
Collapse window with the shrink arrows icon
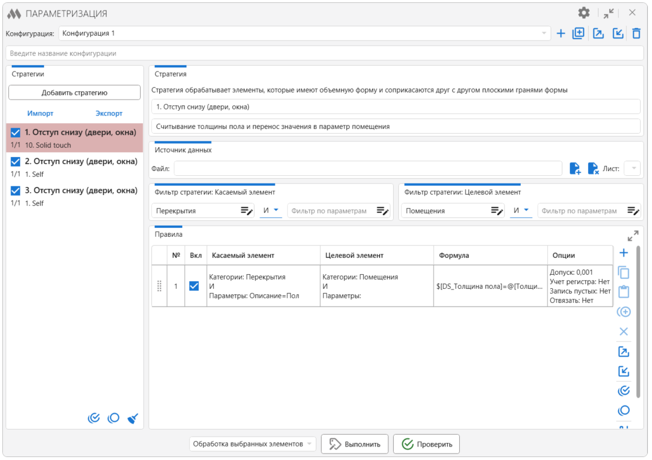coord(608,13)
